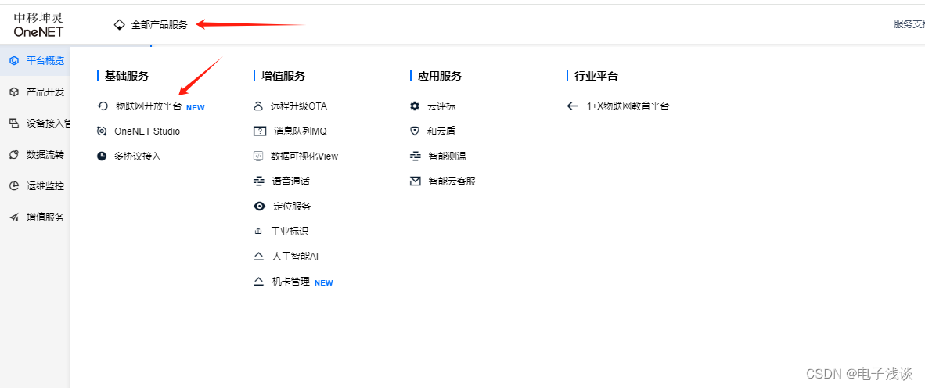
Task: Open the 物联网开放平台 link
Action: 149,106
